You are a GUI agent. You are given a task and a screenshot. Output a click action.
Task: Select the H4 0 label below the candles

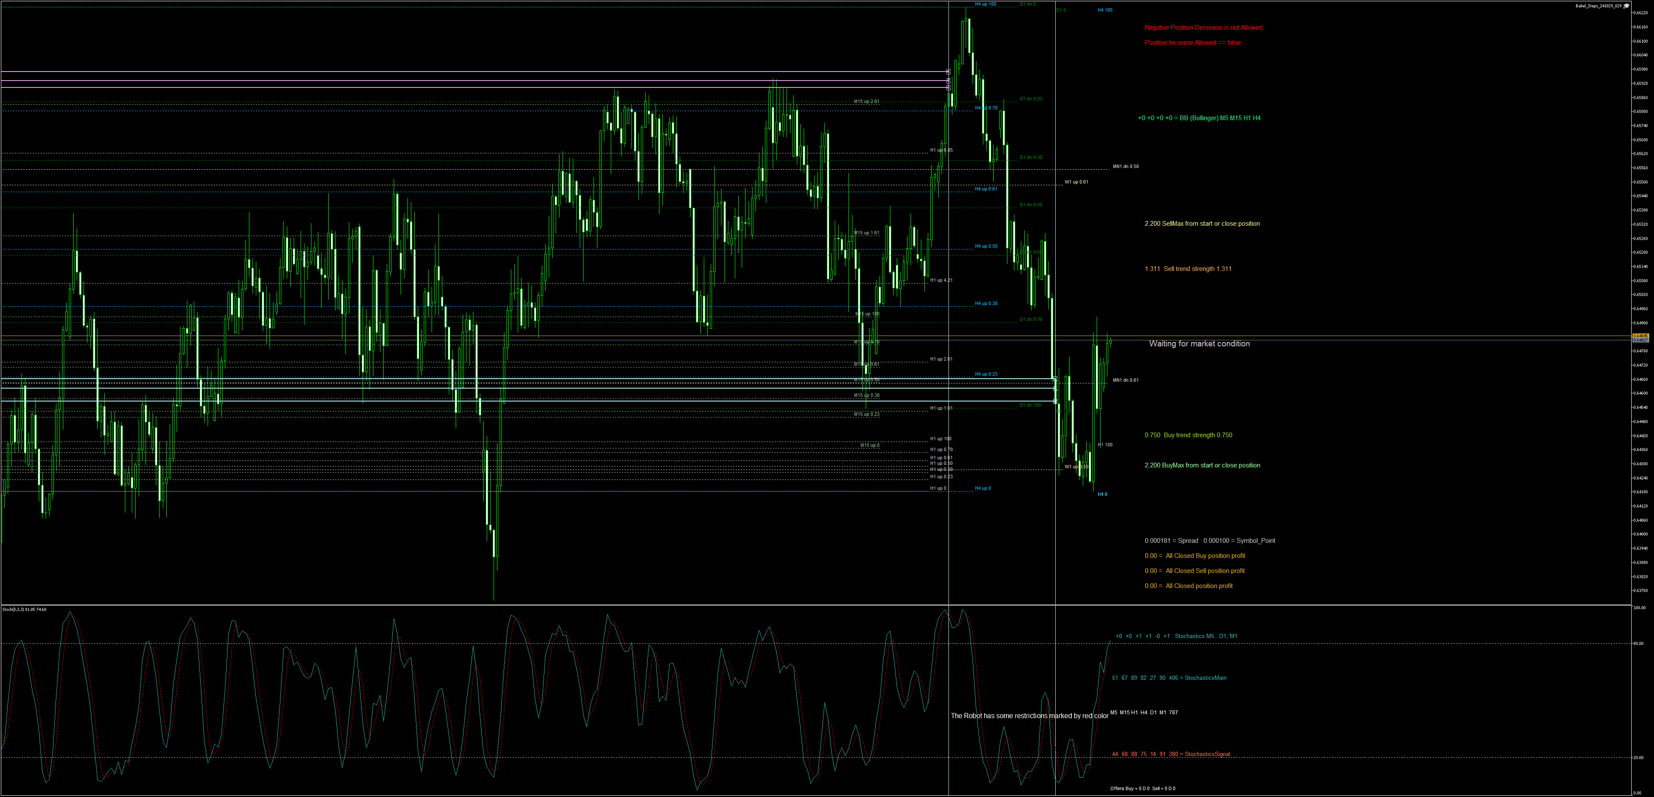[1102, 495]
